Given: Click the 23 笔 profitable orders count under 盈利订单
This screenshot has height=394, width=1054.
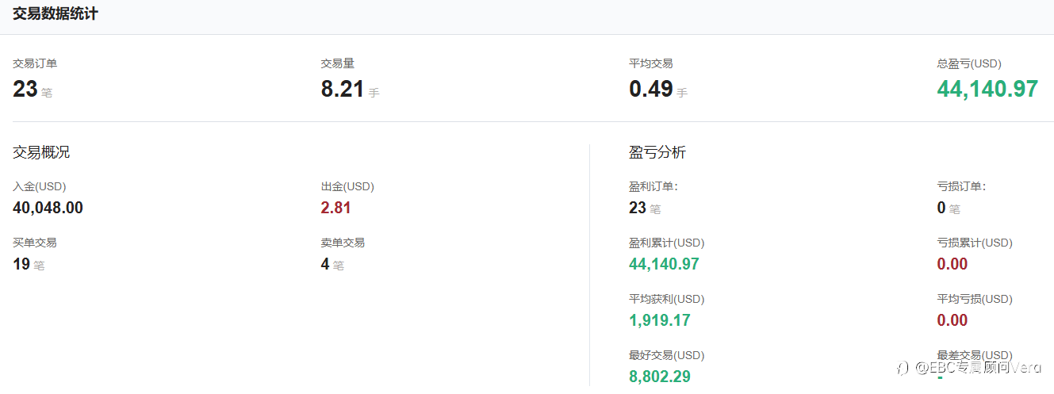Looking at the screenshot, I should tap(645, 208).
